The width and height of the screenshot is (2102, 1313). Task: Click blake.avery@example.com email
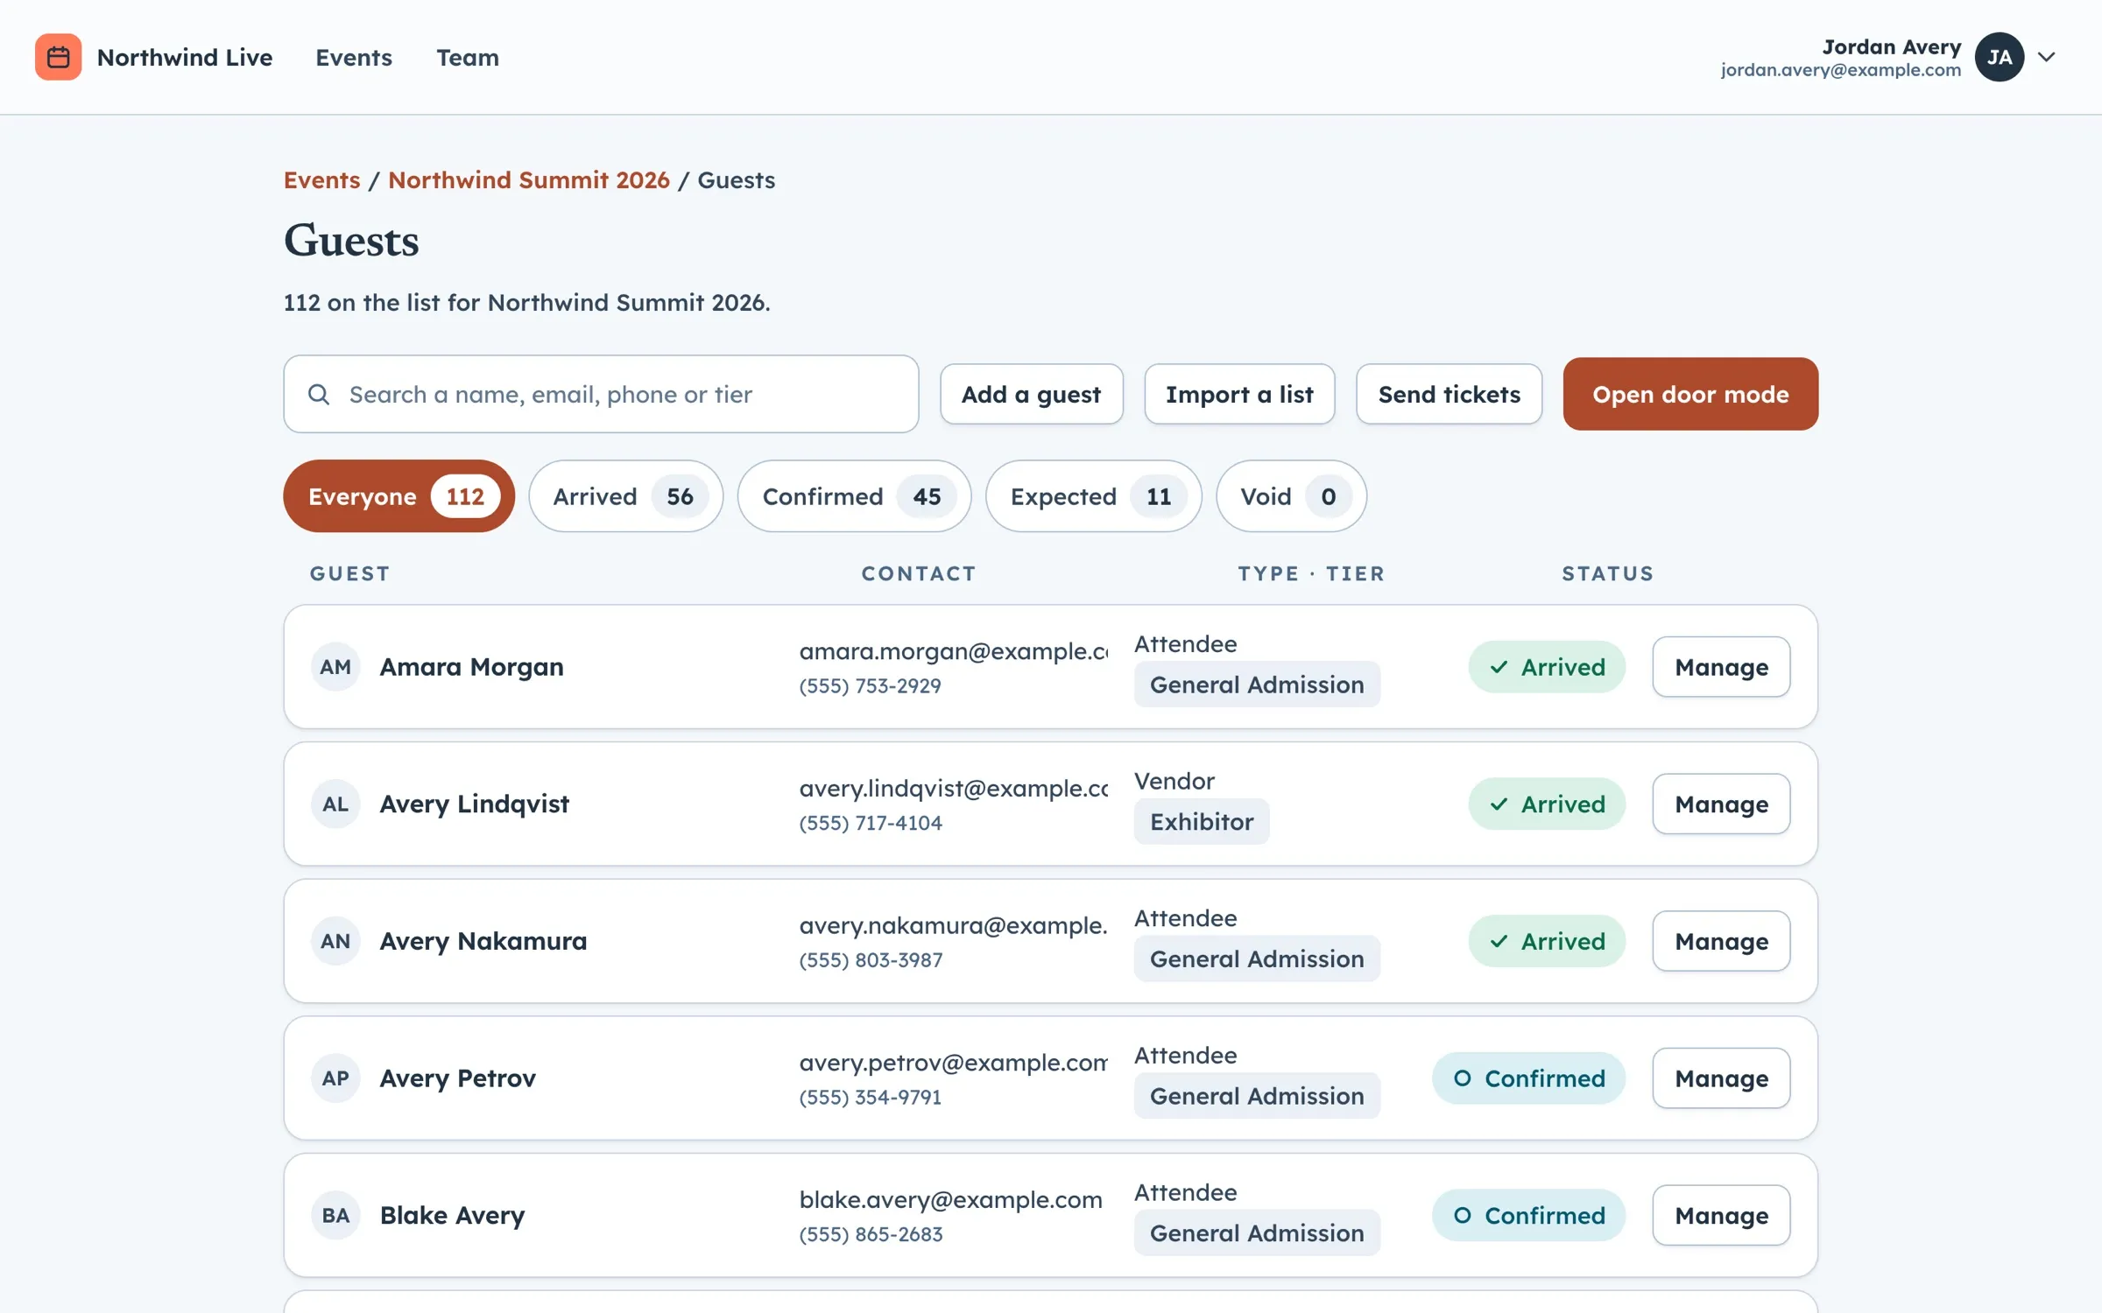coord(951,1199)
